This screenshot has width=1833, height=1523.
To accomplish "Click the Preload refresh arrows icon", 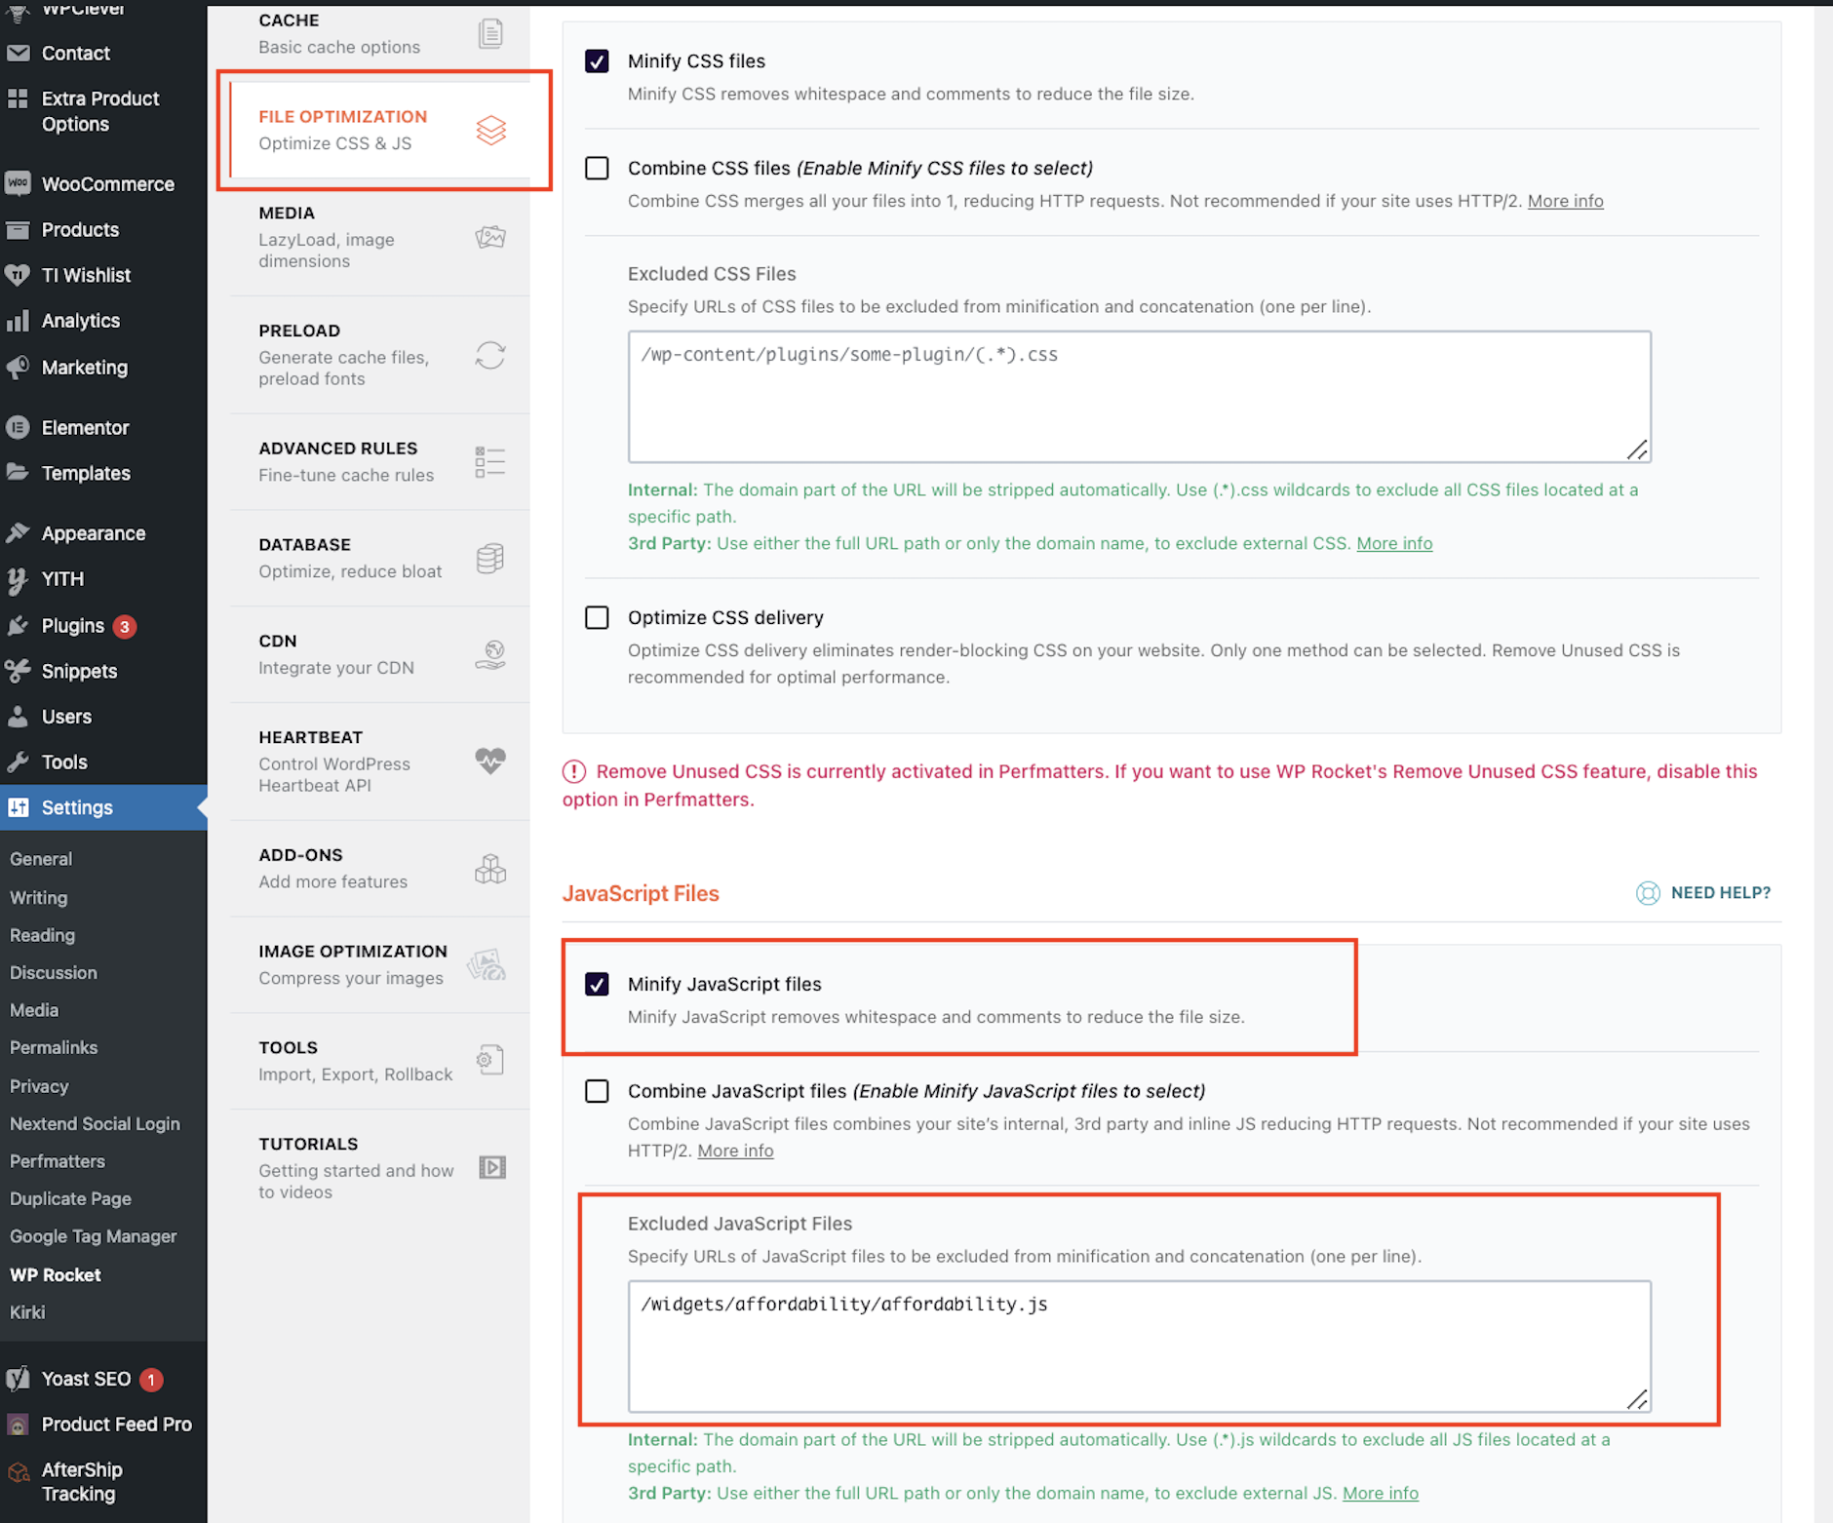I will (x=490, y=355).
